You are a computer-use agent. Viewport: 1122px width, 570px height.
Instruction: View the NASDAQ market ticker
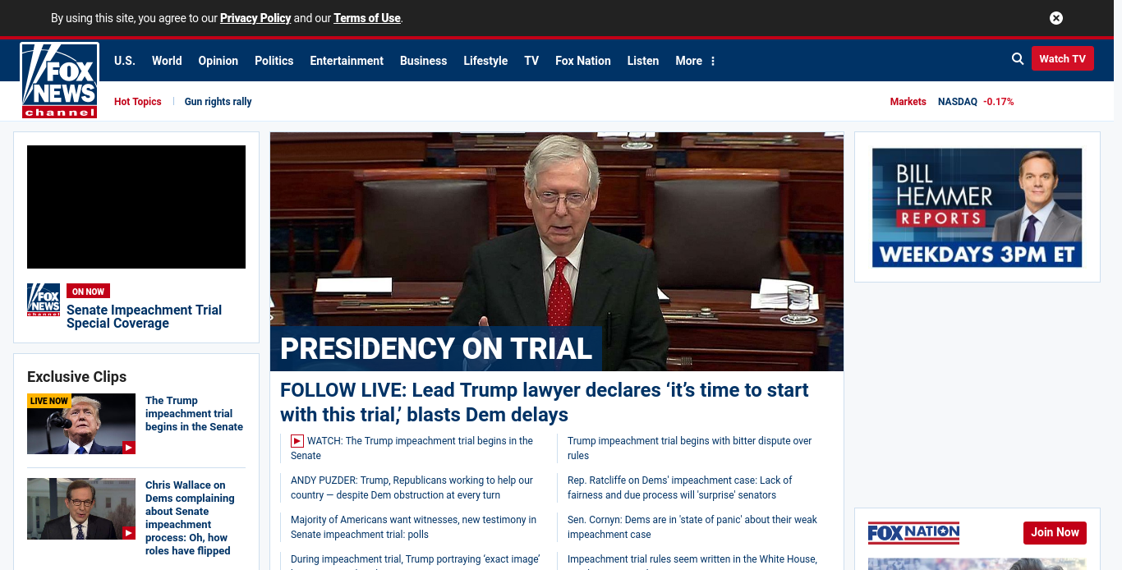(975, 102)
